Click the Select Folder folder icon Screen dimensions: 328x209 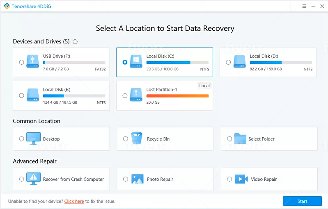240,139
